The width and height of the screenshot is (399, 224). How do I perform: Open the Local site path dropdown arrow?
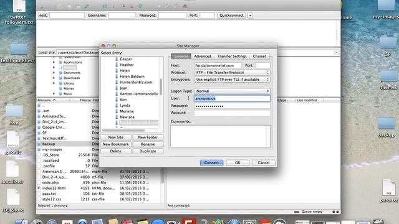(x=337, y=52)
